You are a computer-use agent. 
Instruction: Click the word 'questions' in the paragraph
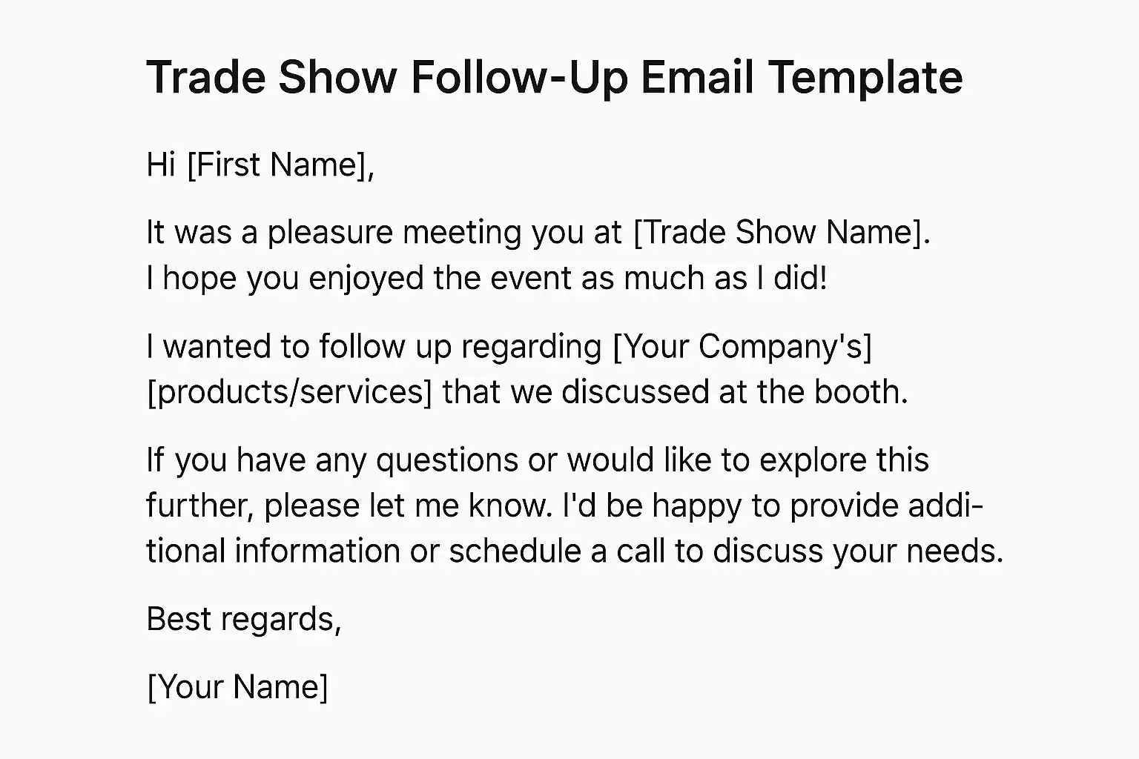(x=447, y=460)
